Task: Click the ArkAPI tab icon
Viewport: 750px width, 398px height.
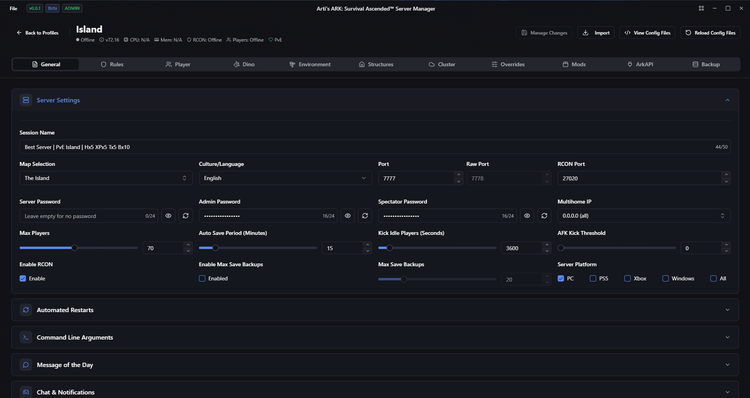Action: (x=630, y=64)
